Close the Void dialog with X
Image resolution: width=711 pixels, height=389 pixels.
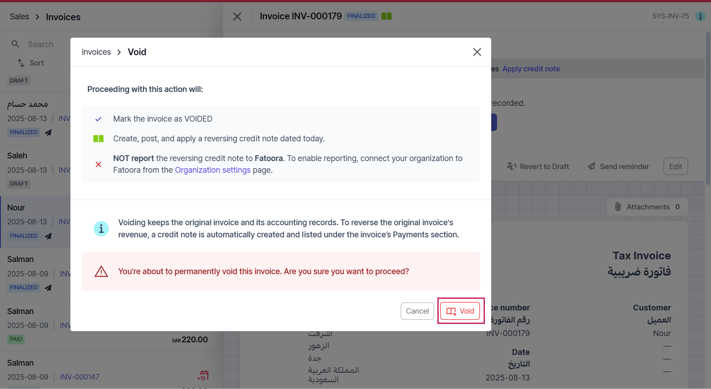(477, 52)
